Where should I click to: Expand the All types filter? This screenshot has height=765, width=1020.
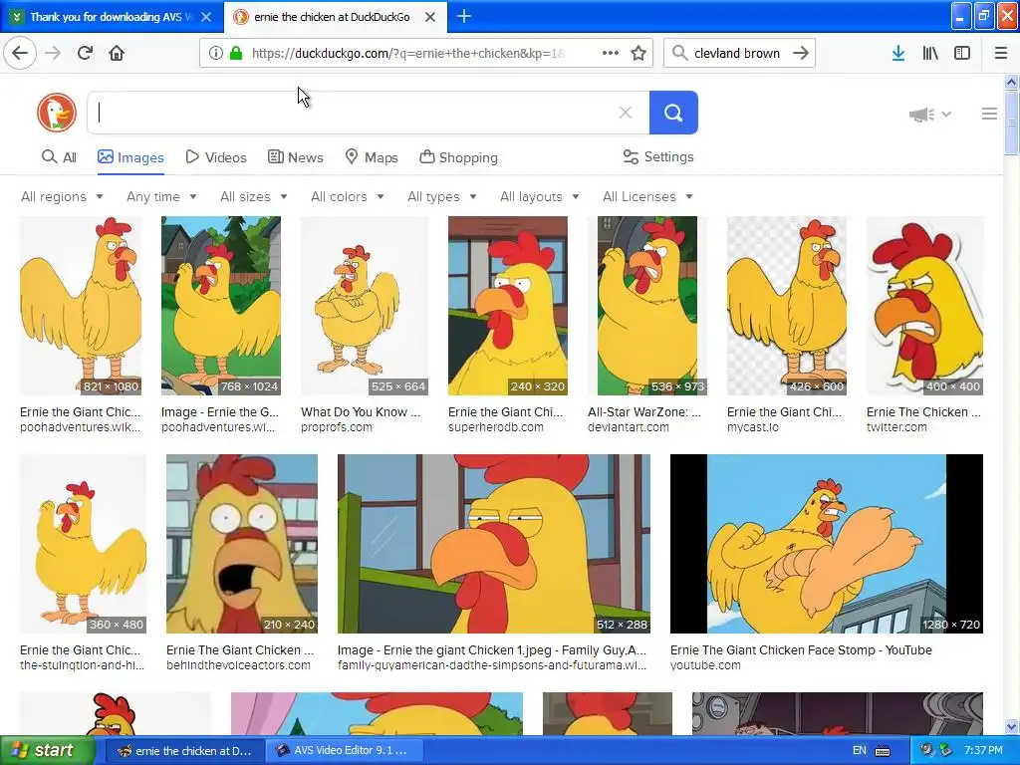(441, 196)
